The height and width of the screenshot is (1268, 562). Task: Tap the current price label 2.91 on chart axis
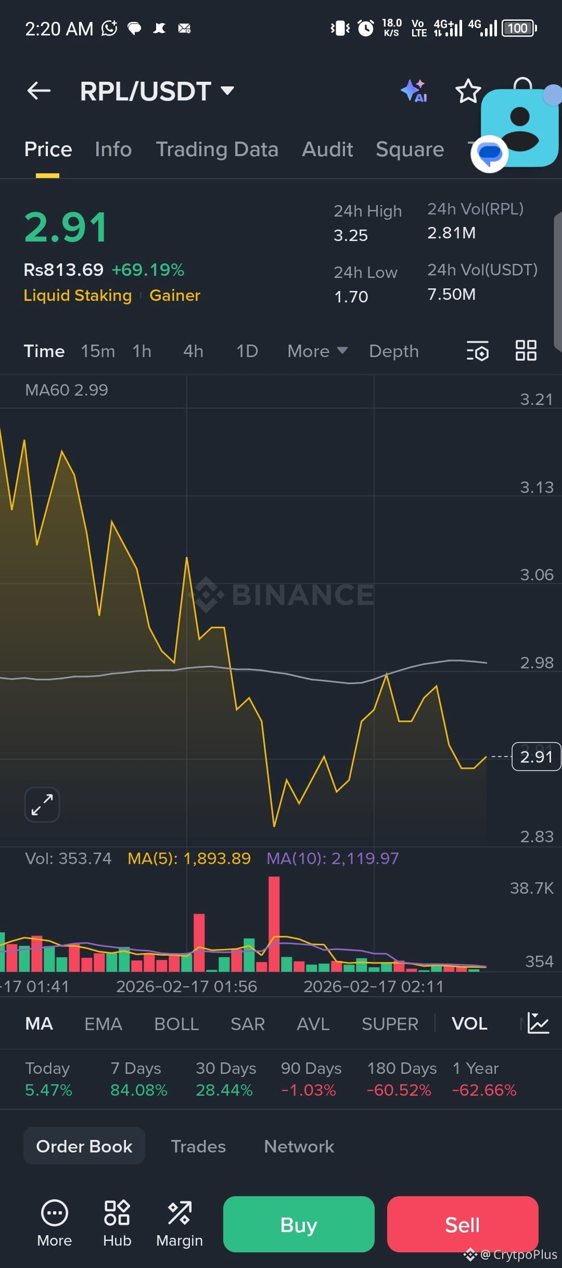point(537,756)
